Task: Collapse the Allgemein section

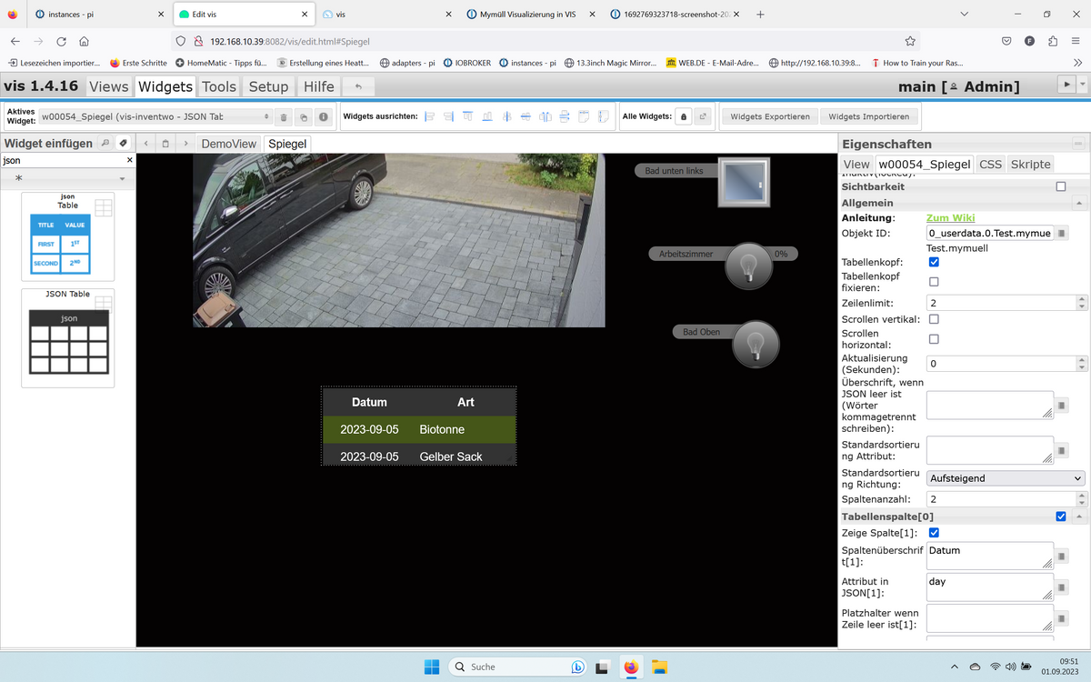Action: 1078,204
